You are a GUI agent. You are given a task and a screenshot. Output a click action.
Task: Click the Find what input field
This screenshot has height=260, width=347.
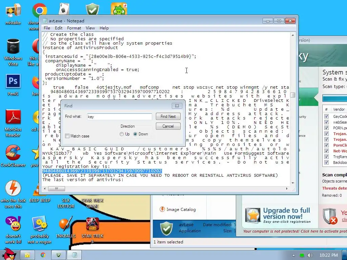coord(120,116)
